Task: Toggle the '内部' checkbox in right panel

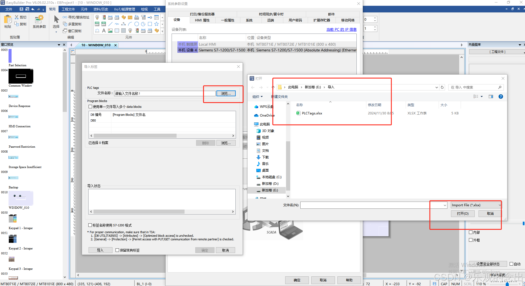Action: (x=471, y=232)
